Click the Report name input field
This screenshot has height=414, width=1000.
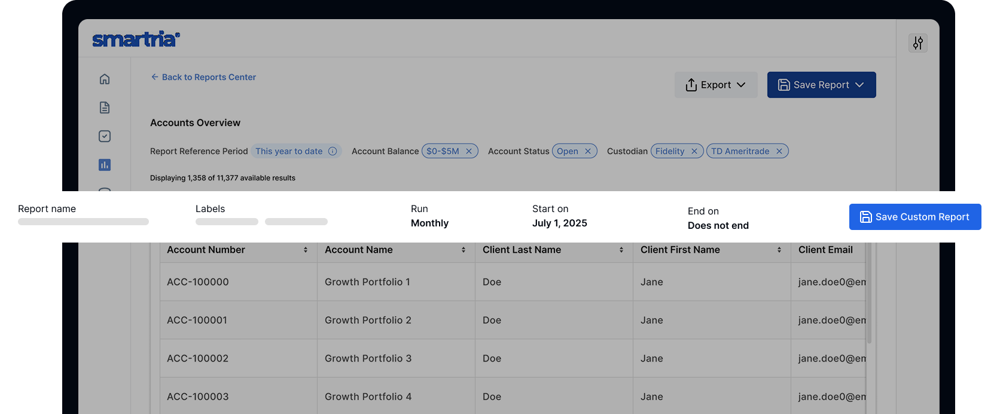(x=83, y=222)
